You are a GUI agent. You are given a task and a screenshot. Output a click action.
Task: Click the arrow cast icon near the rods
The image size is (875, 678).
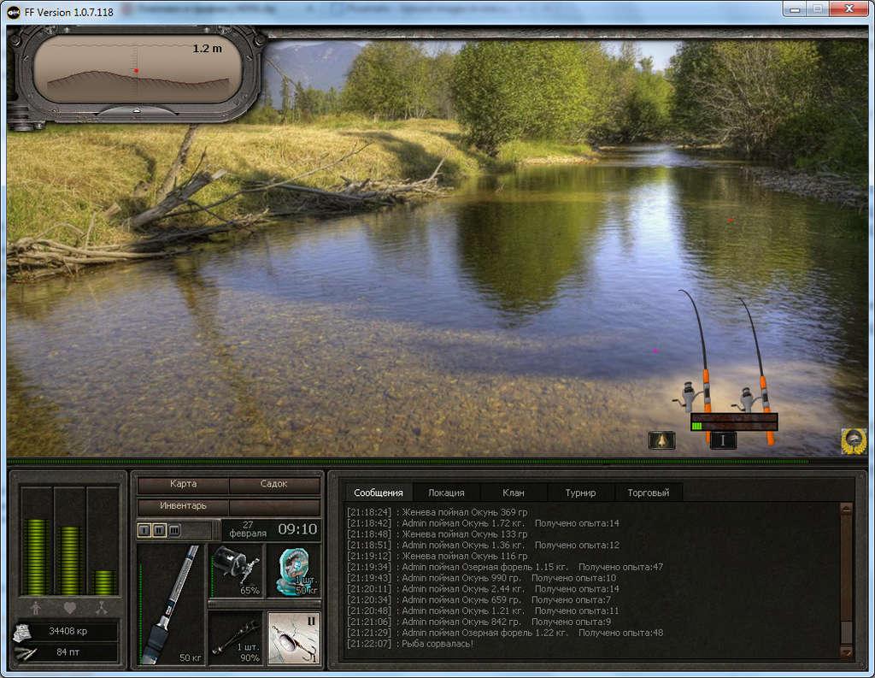tap(662, 440)
